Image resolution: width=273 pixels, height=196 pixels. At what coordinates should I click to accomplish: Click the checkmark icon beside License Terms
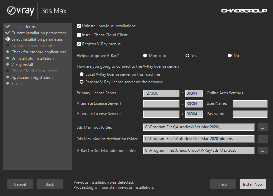tap(7, 26)
